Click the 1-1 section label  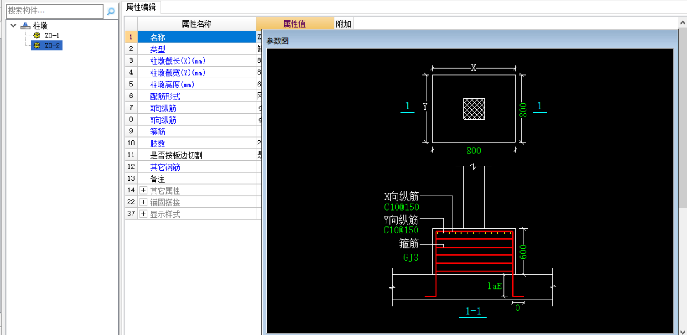(473, 311)
